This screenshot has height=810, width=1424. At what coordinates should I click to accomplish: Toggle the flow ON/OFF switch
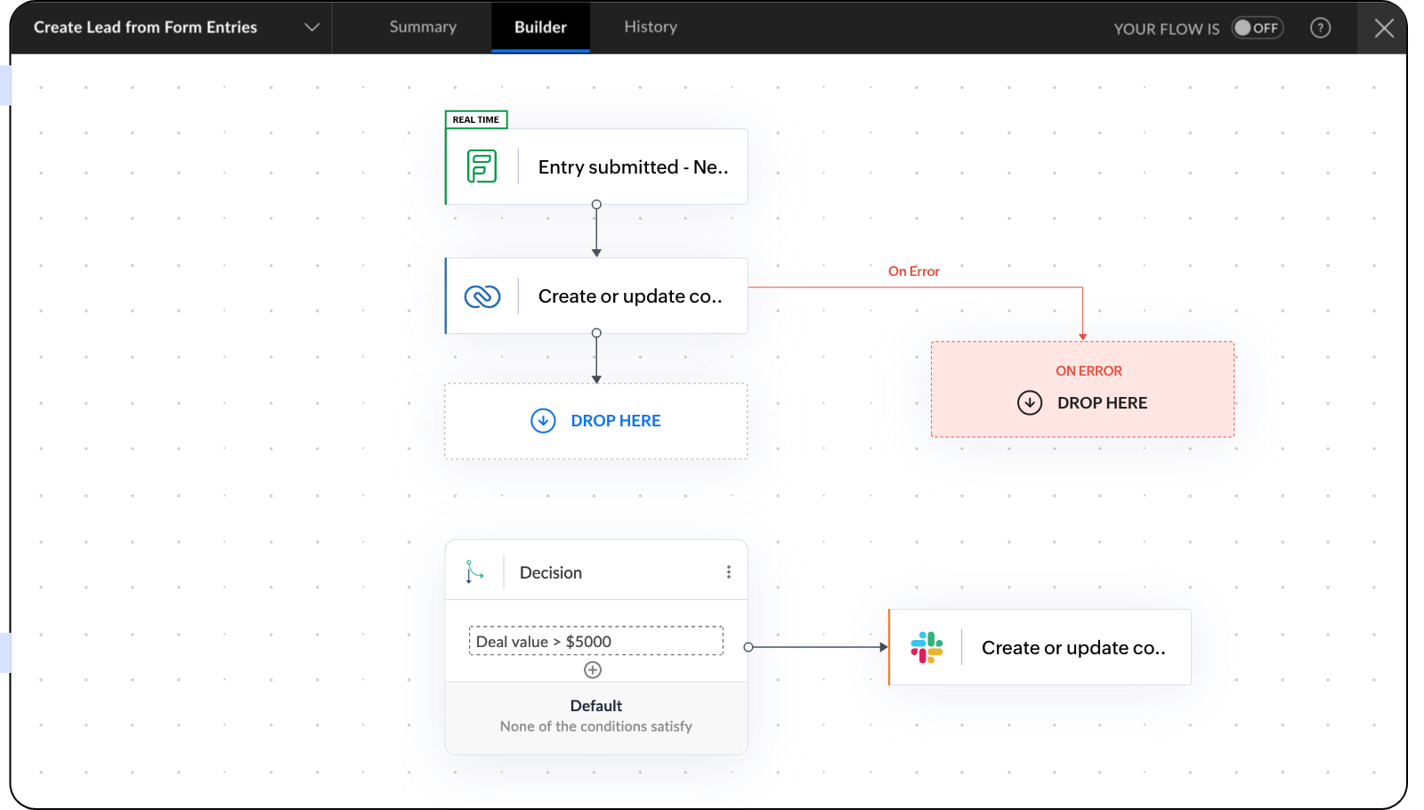click(1257, 28)
